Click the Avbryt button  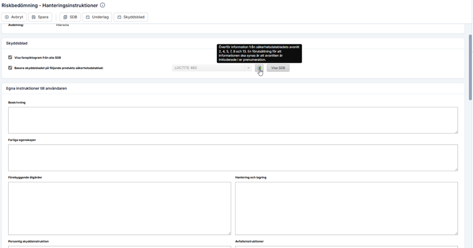(14, 17)
